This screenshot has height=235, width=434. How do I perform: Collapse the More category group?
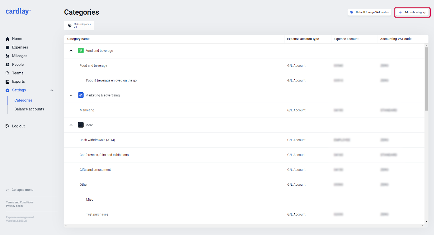pyautogui.click(x=71, y=125)
